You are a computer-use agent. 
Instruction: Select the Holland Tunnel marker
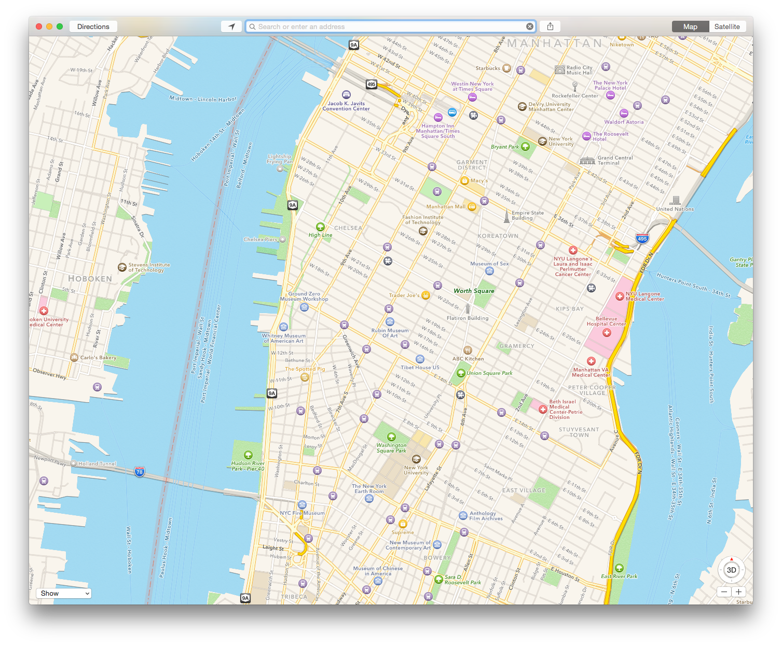74,464
